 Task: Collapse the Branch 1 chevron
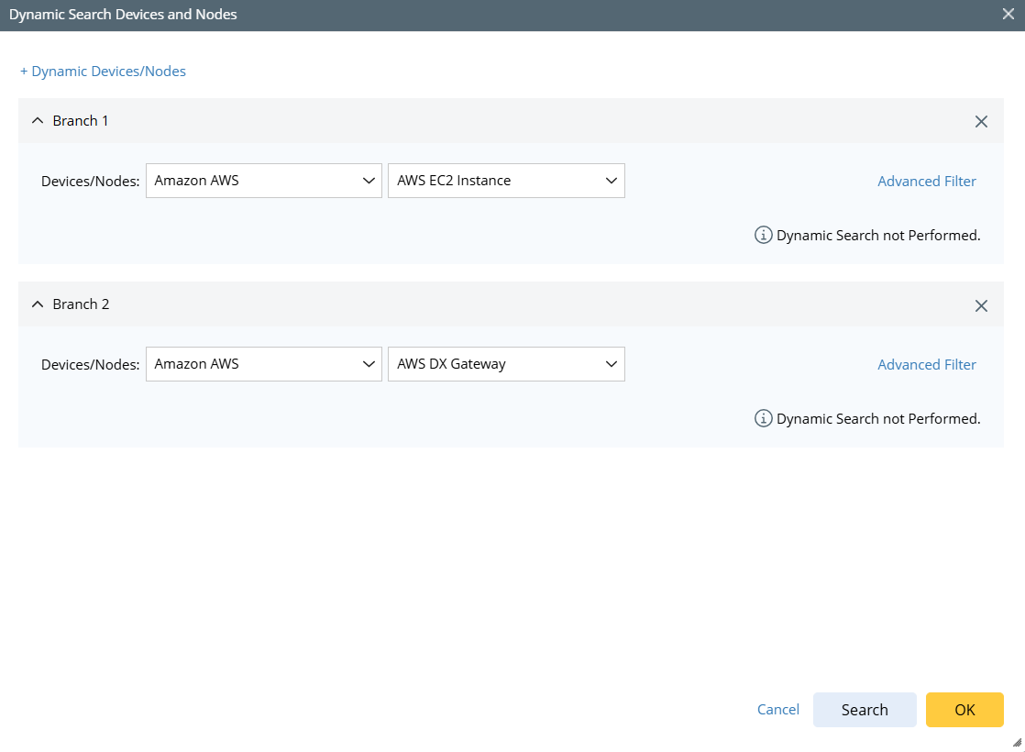point(38,121)
